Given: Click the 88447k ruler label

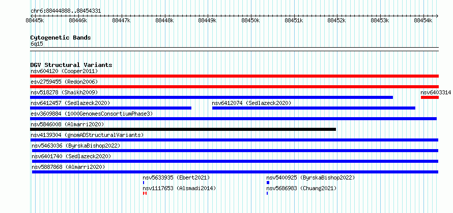Looking at the screenshot, I should tap(121, 21).
